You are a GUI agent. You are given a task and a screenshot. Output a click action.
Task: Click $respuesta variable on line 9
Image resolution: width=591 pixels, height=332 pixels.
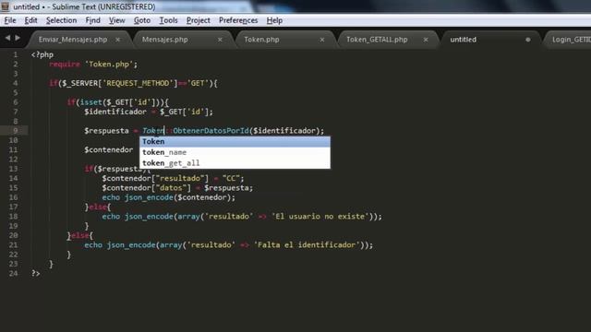pyautogui.click(x=107, y=131)
